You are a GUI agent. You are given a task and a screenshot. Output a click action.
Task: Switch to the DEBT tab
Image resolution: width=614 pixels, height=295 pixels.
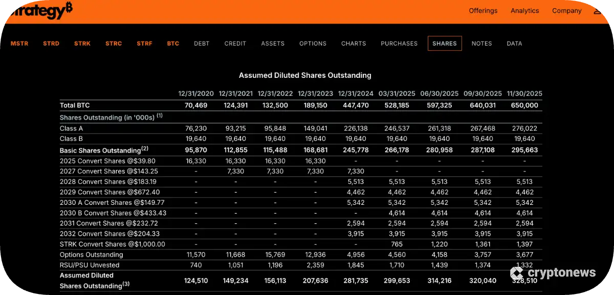click(x=202, y=44)
